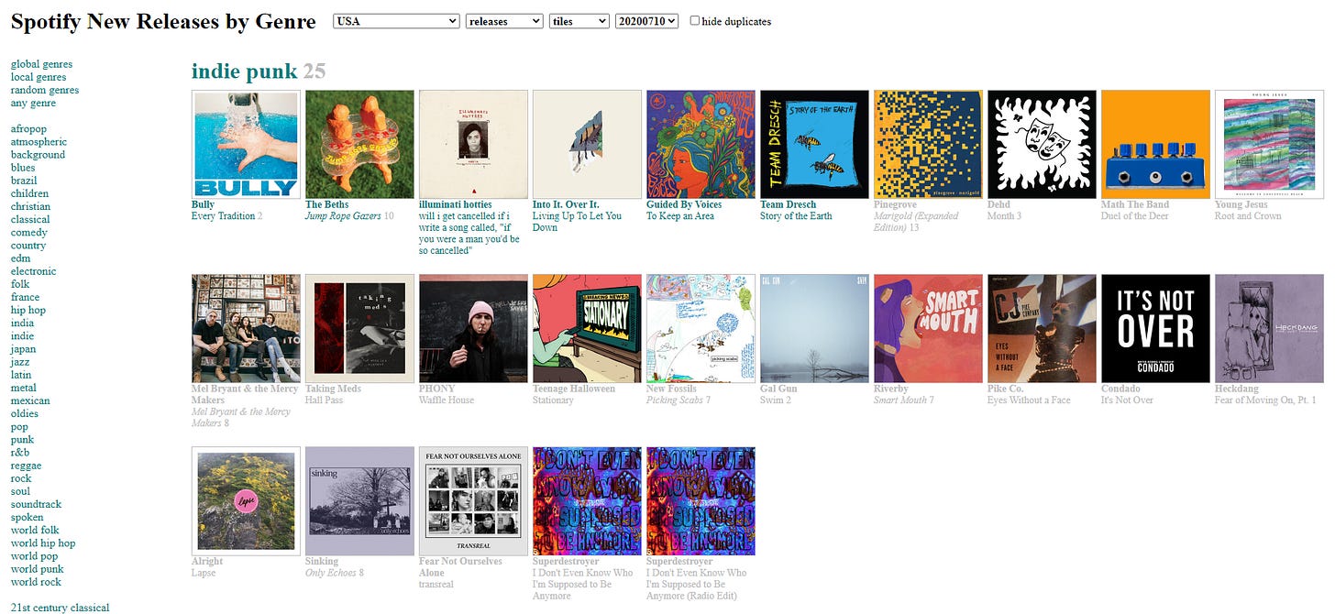The image size is (1335, 614).
Task: Open the USA country dropdown
Action: 396,21
